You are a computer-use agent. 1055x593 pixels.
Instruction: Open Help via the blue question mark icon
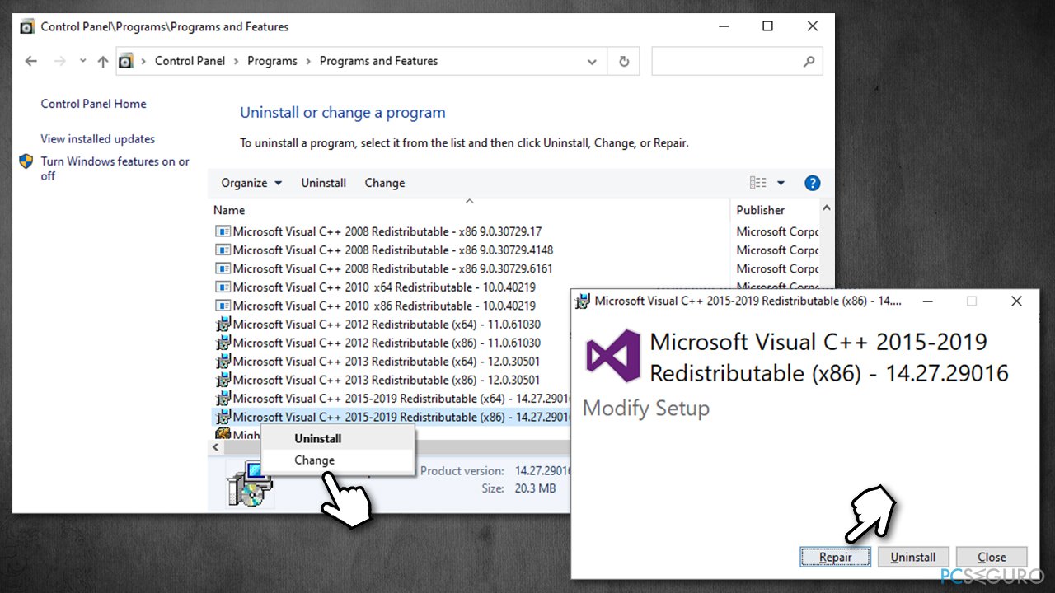point(813,183)
